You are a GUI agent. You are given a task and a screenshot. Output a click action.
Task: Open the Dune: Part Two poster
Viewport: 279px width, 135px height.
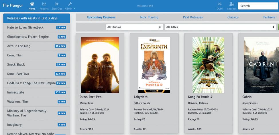pos(100,65)
